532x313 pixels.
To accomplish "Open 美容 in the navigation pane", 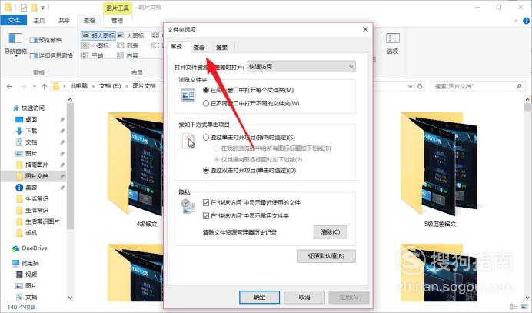I will click(32, 188).
